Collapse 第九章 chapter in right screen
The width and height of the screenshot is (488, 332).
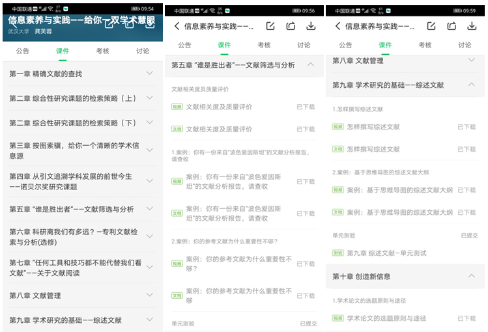coord(472,85)
